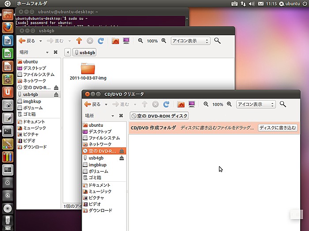Go up one folder in usb4gb window

[x=79, y=41]
